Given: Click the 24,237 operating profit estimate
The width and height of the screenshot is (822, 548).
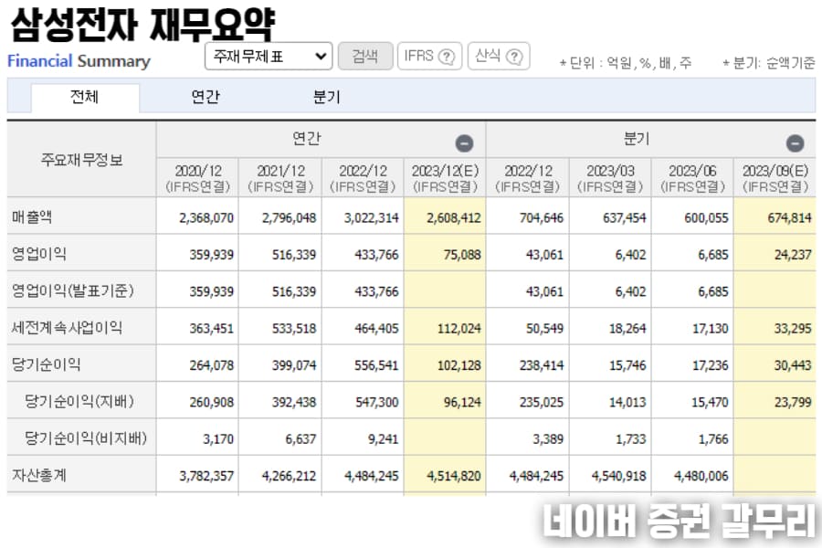Looking at the screenshot, I should (793, 255).
